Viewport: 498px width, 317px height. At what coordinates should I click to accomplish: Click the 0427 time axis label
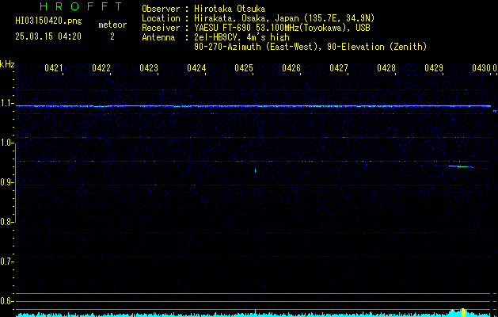click(x=339, y=68)
